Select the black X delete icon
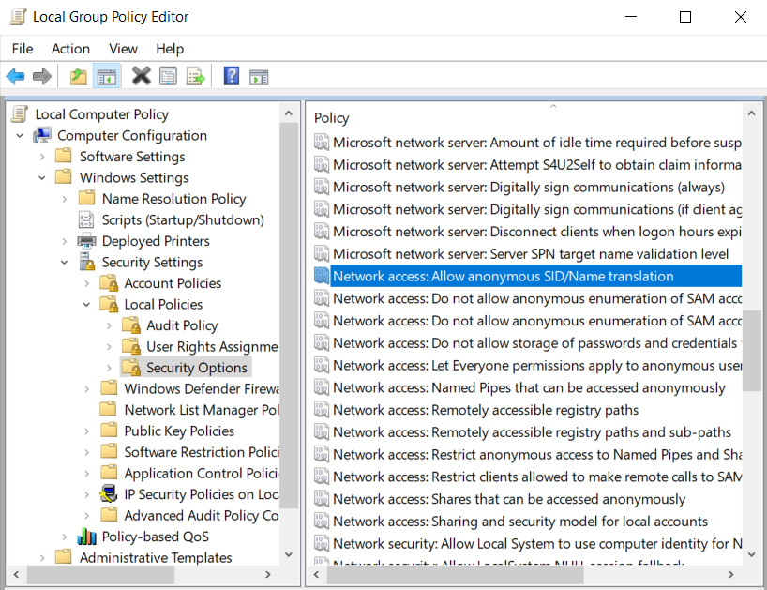 point(141,75)
